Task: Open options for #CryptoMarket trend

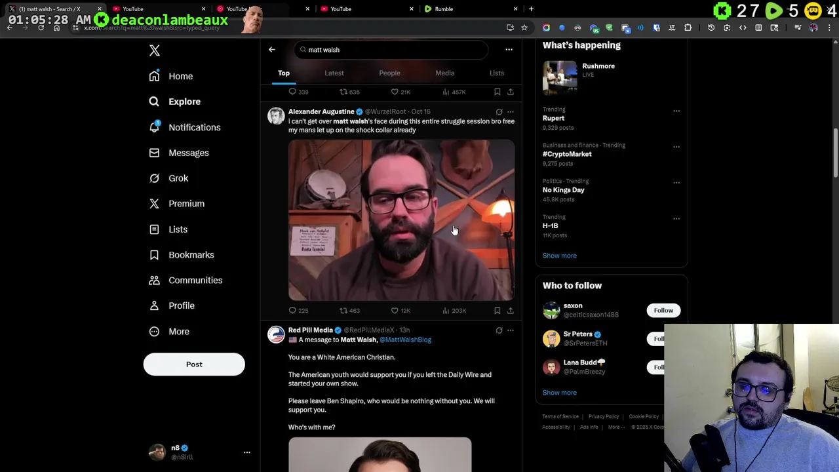Action: (x=676, y=147)
